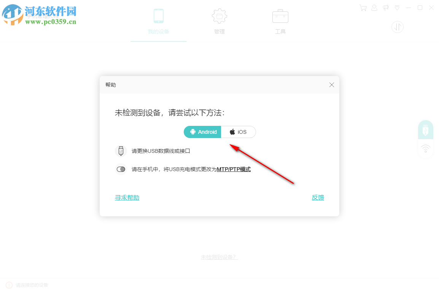Screen dimensions: 439x292
Task: Switch device type to iOS
Action: (x=238, y=132)
